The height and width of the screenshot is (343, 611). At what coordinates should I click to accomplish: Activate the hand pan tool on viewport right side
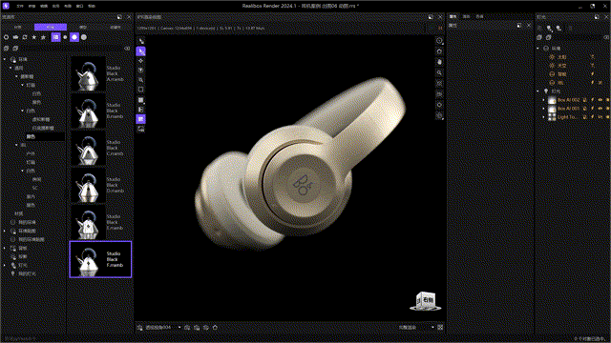click(x=439, y=62)
